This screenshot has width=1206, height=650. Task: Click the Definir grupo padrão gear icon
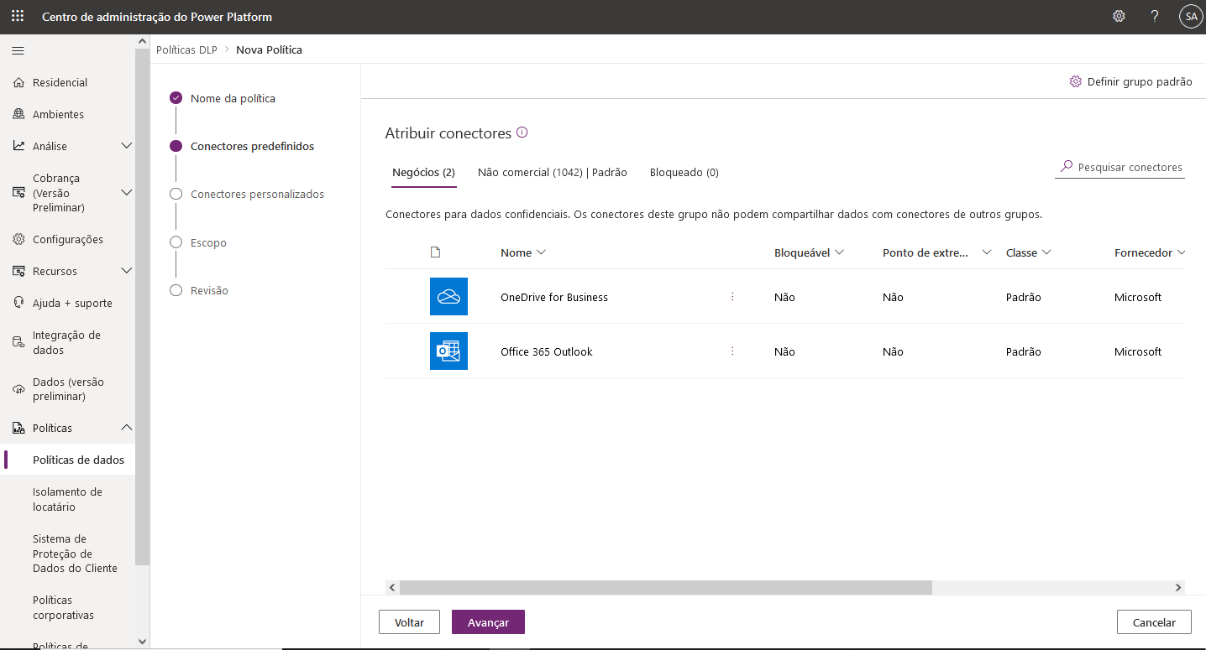coord(1075,81)
